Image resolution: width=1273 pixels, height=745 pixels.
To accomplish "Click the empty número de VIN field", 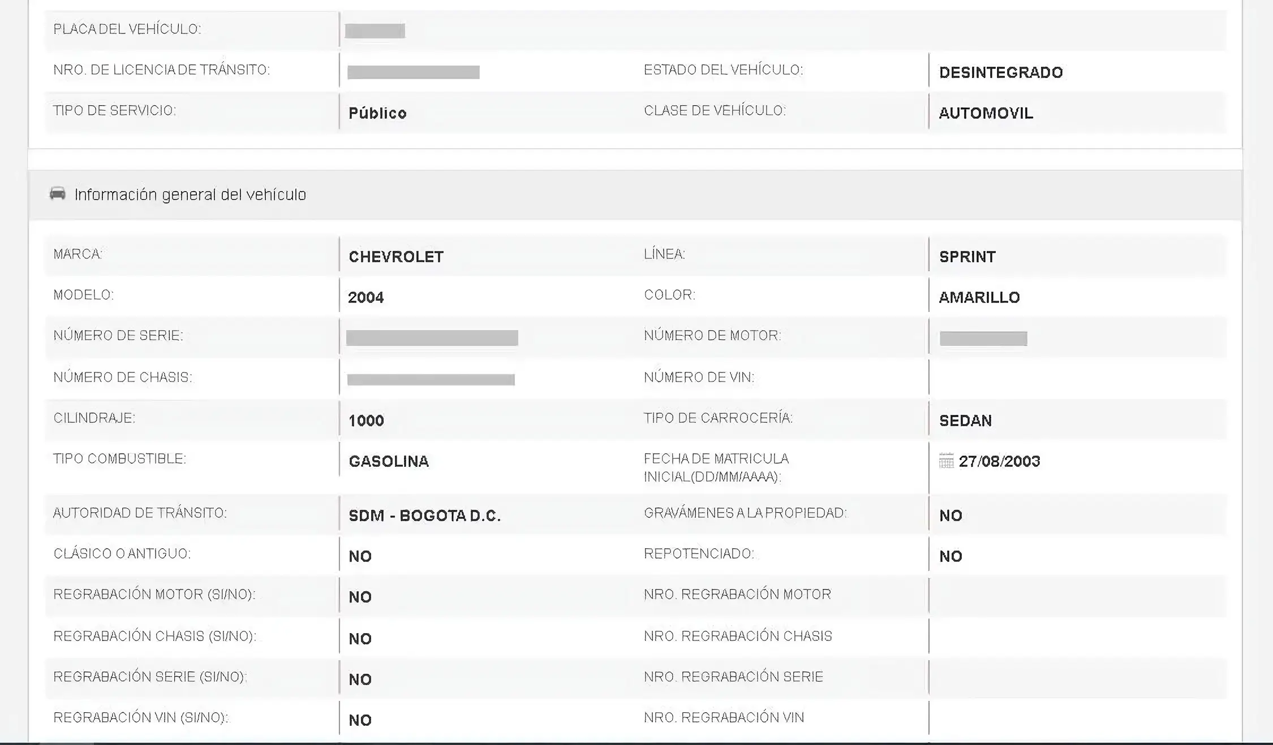I will 1077,378.
